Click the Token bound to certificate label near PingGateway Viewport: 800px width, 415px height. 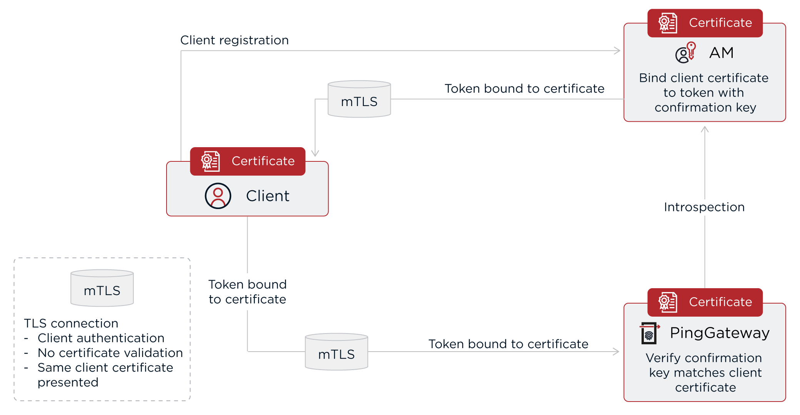(x=509, y=344)
